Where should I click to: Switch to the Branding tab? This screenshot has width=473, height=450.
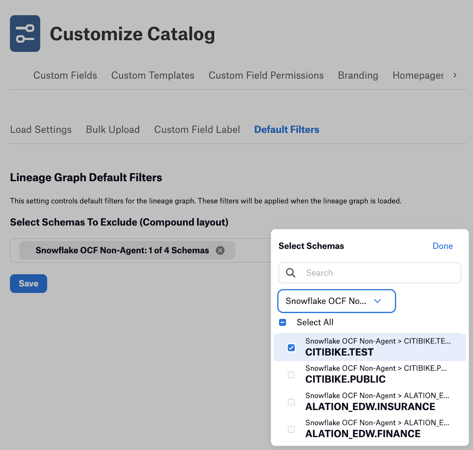[x=358, y=75]
